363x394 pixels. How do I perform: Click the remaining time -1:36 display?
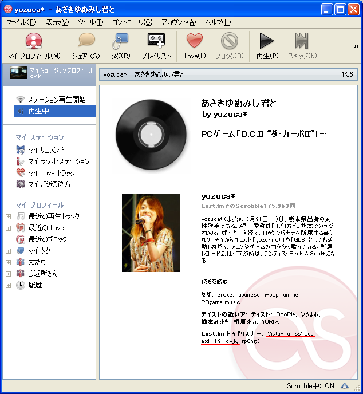345,74
